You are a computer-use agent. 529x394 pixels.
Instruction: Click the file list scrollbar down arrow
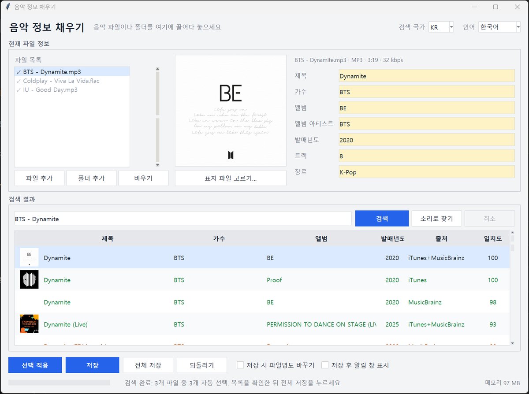tap(158, 165)
